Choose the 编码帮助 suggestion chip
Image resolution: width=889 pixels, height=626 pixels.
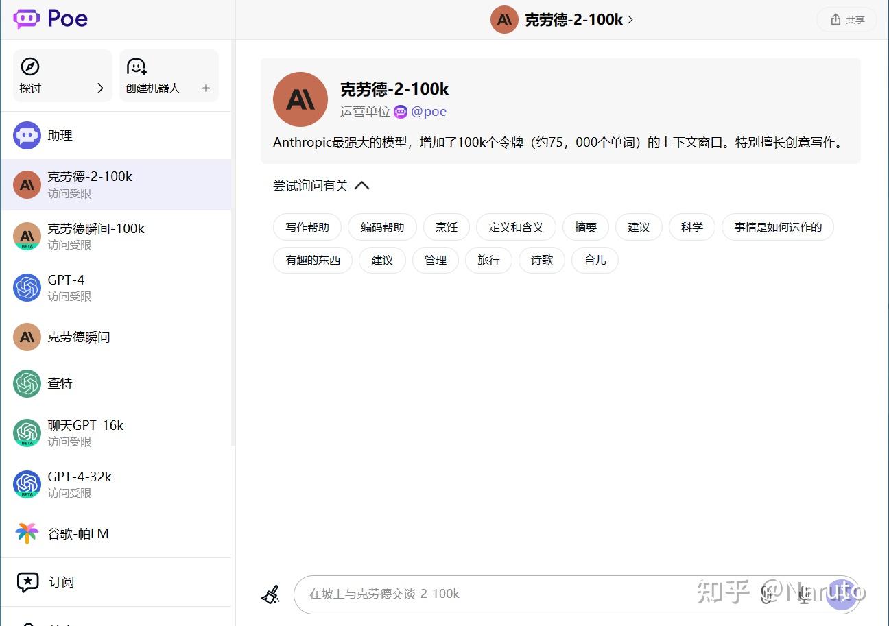[x=382, y=227]
